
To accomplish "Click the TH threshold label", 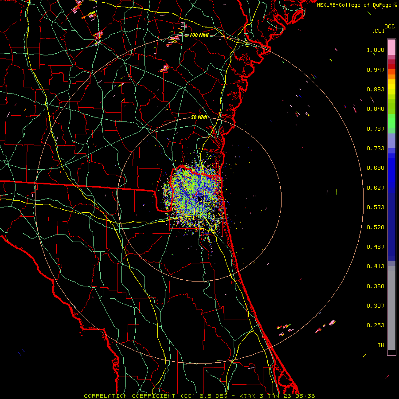I will point(381,345).
